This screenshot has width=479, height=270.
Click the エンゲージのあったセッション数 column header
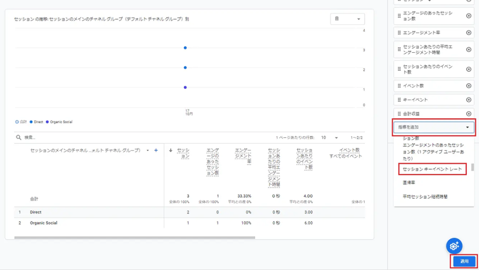pyautogui.click(x=213, y=162)
